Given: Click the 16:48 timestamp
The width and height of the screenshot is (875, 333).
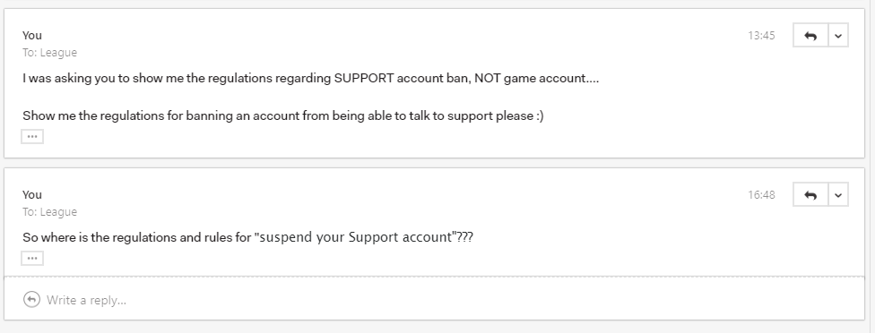Looking at the screenshot, I should pyautogui.click(x=761, y=195).
